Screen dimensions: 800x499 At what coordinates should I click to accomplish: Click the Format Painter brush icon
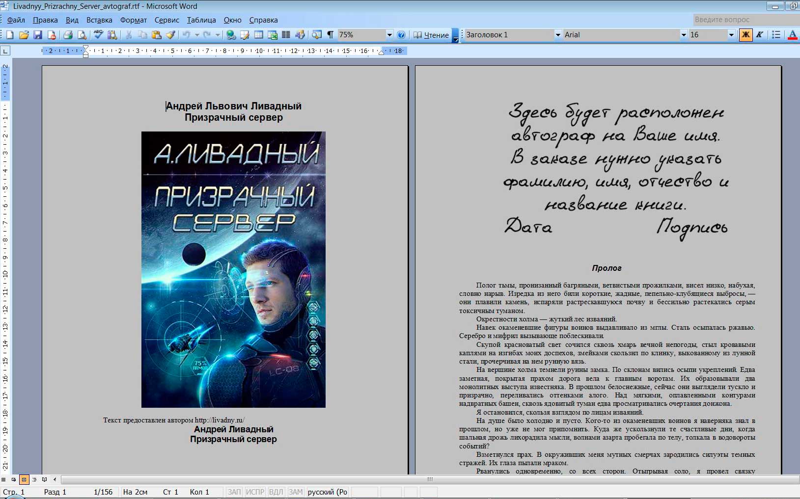coord(170,35)
